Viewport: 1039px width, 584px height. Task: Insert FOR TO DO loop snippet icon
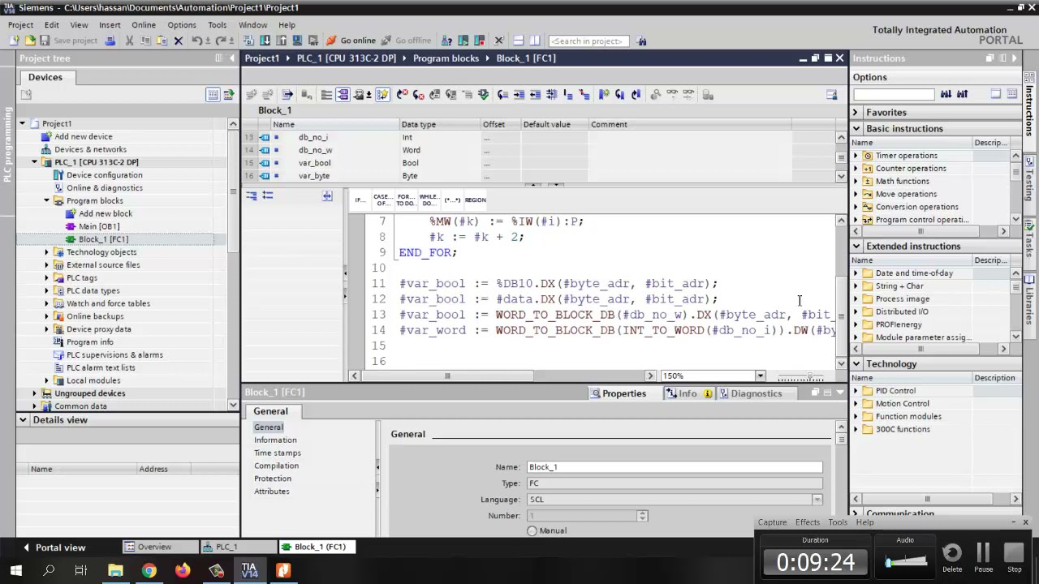tap(406, 200)
